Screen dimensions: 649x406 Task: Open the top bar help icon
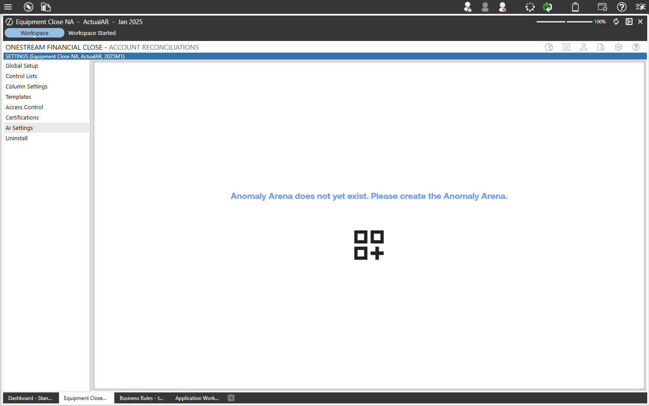622,7
